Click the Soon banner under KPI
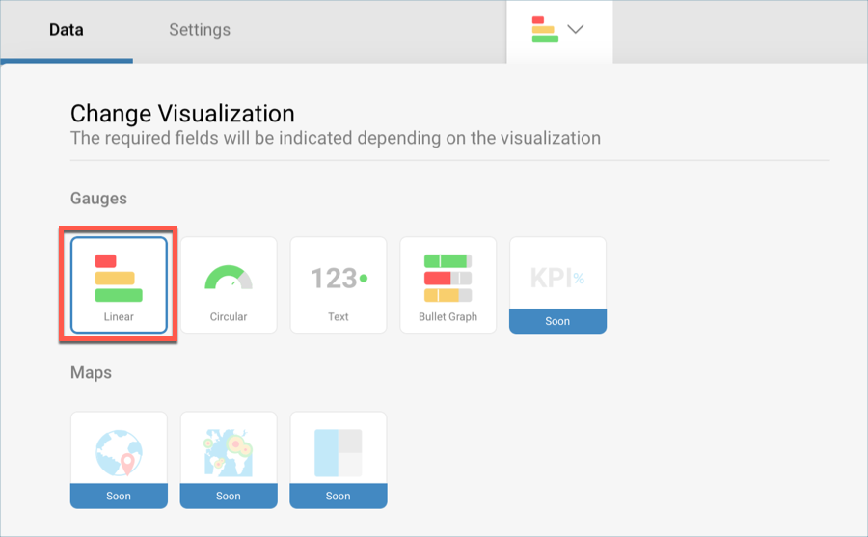Screen dimensions: 868x537 tap(557, 321)
